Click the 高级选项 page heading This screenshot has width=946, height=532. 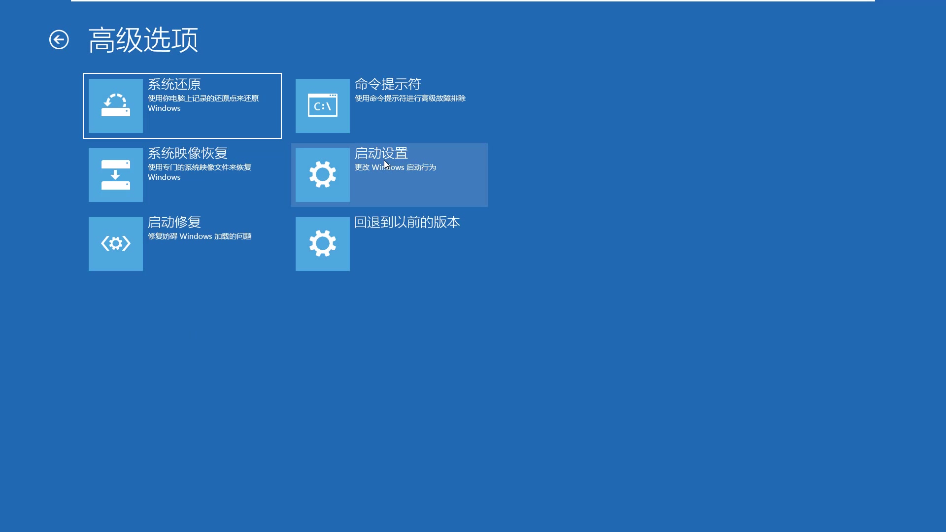tap(143, 40)
